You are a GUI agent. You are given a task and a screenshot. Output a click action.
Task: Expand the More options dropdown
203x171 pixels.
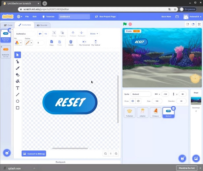pyautogui.click(x=94, y=34)
